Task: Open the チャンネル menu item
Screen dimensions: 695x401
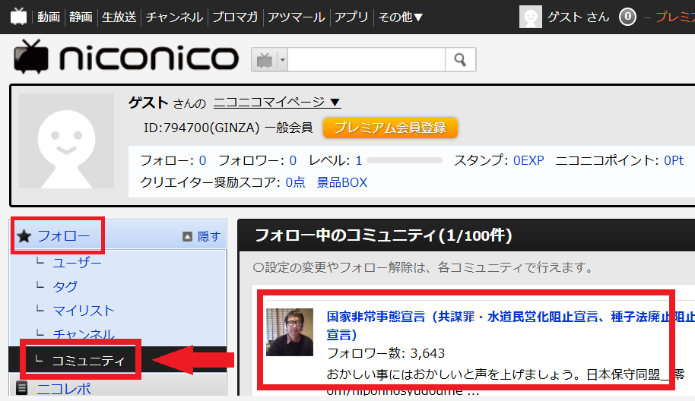Action: click(x=174, y=17)
